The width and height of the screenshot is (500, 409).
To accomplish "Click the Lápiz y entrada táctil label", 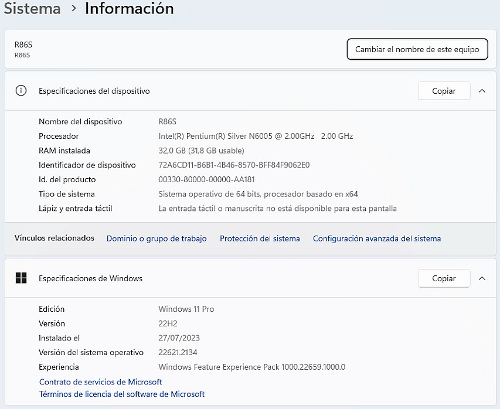I will pos(75,209).
